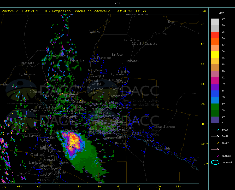Click the Clla.SanJose label
This screenshot has height=190, width=235.
coord(130,40)
